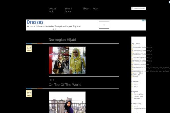Open the 'Norwegian Hijabi' post title
170x113 pixels.
pos(62,40)
